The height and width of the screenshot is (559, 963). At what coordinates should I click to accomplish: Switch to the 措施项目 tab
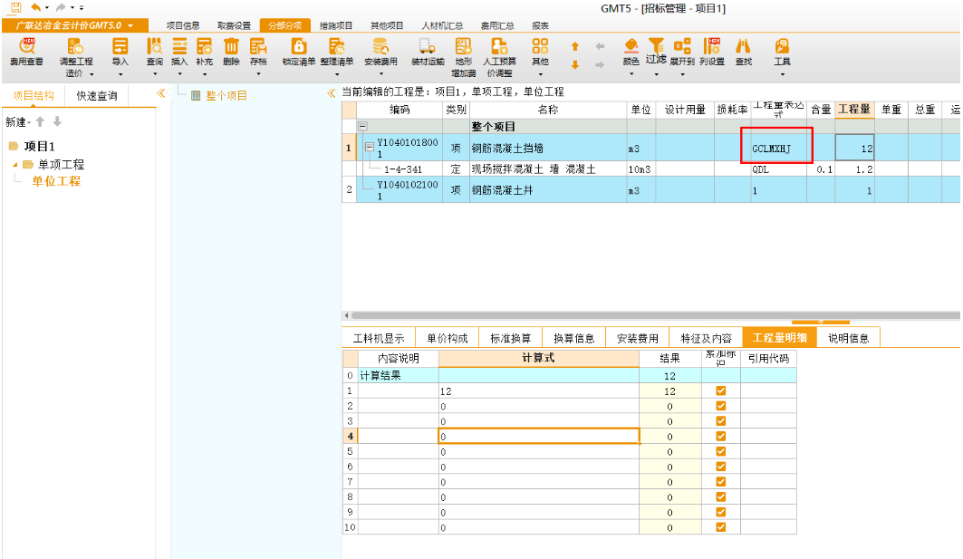point(335,25)
